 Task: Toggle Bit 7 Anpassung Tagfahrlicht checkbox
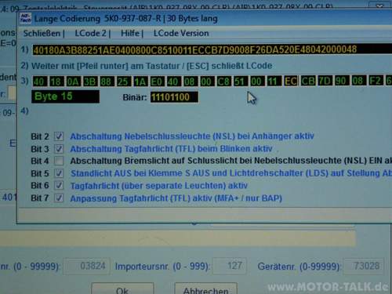click(59, 198)
